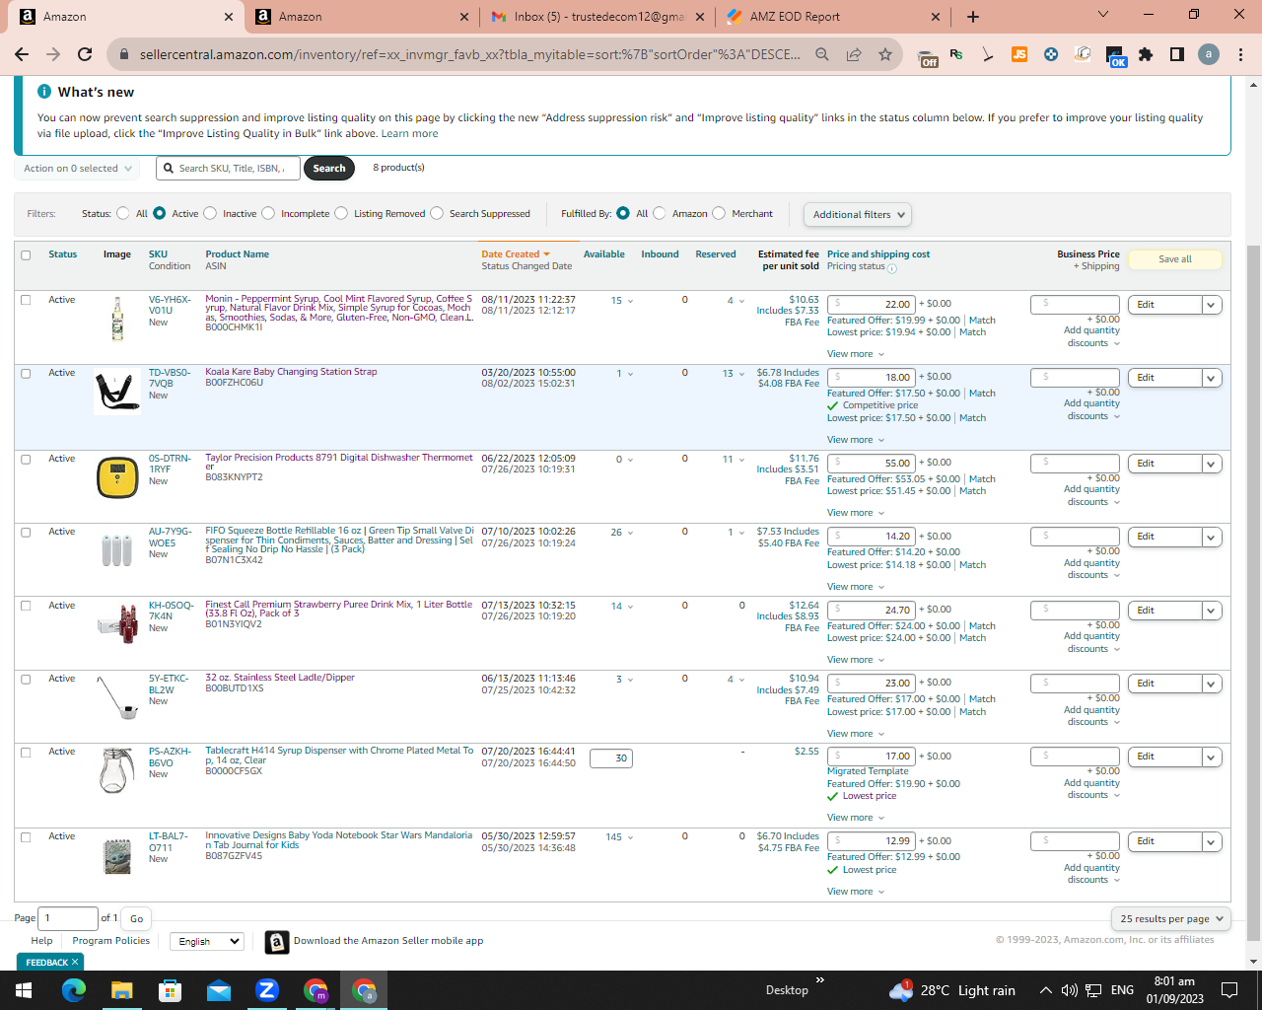Bookmark this page with the star icon
Image resolution: width=1262 pixels, height=1010 pixels.
click(885, 54)
